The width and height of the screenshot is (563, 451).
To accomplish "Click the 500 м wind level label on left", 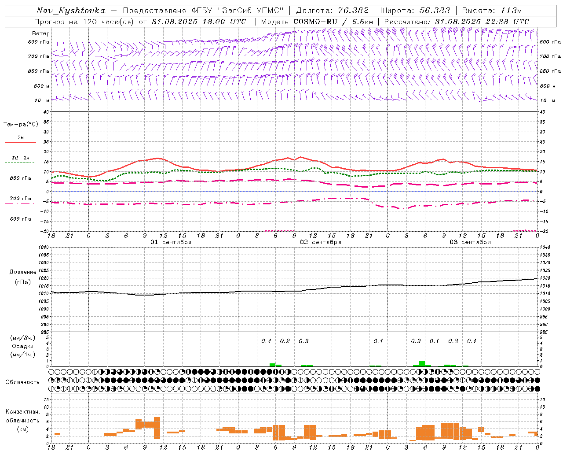I will pos(42,86).
